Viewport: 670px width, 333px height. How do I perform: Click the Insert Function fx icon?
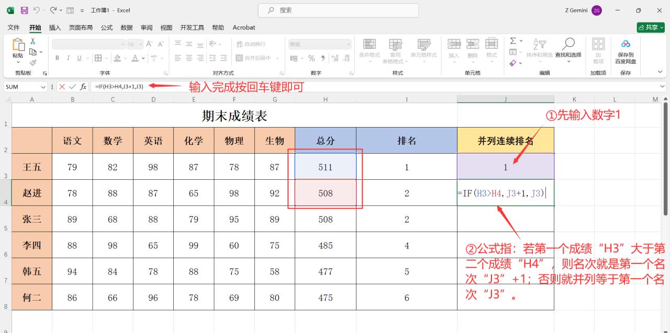[83, 87]
